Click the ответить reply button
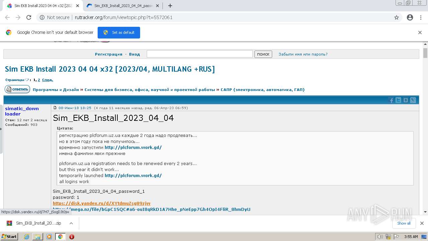Screen dimensions: 428x241 pyautogui.click(x=17, y=89)
